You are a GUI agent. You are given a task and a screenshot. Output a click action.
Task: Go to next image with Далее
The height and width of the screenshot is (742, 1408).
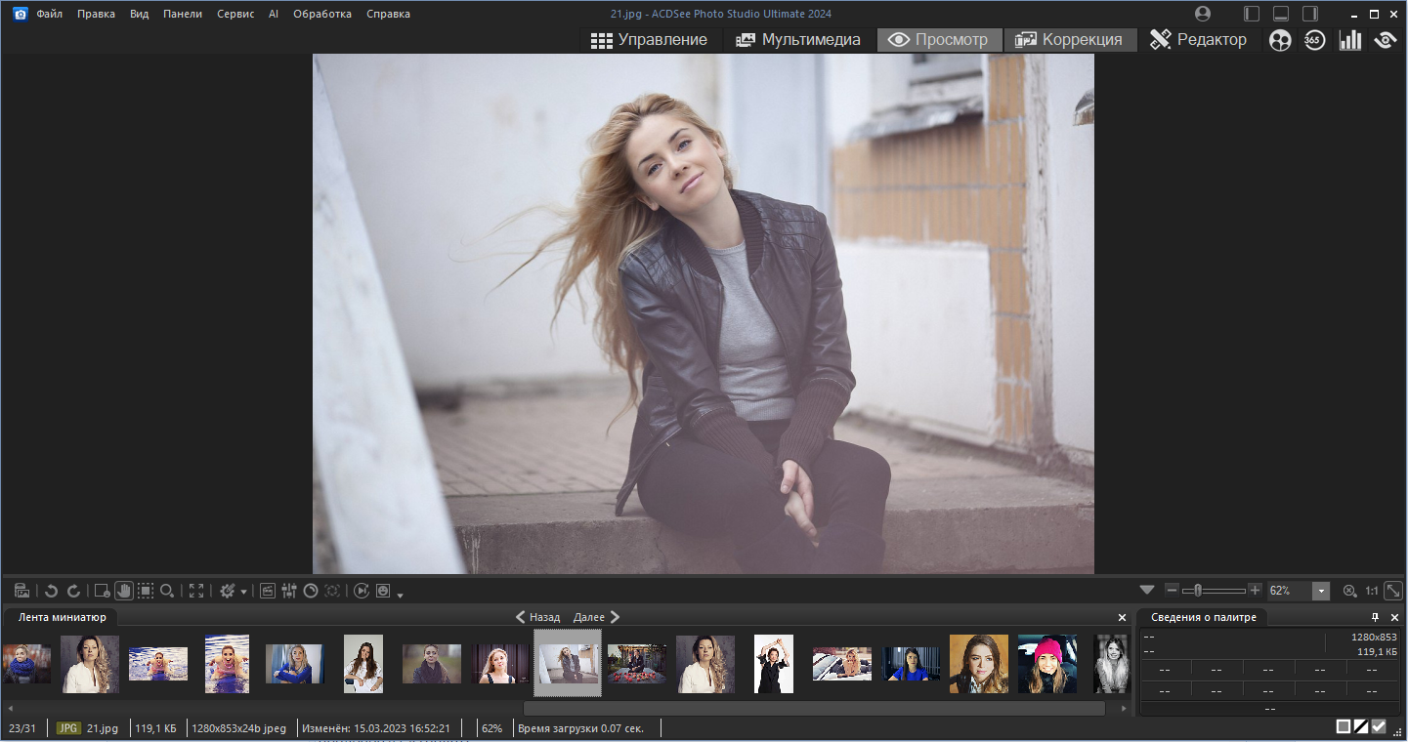596,617
